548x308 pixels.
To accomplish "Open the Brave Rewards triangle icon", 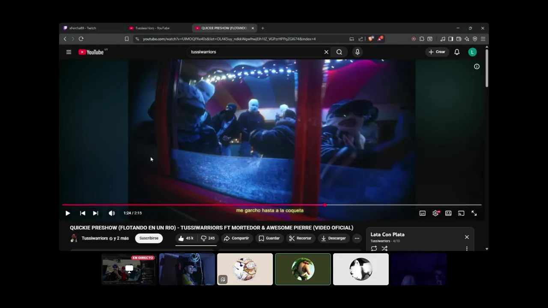I will click(x=380, y=39).
